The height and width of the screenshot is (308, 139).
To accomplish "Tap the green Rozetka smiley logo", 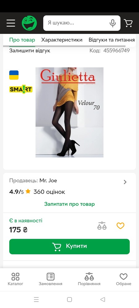I will click(x=29, y=23).
